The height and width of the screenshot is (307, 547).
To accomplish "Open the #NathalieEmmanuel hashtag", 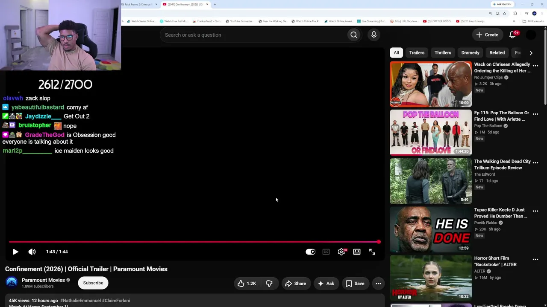I will pos(80,301).
